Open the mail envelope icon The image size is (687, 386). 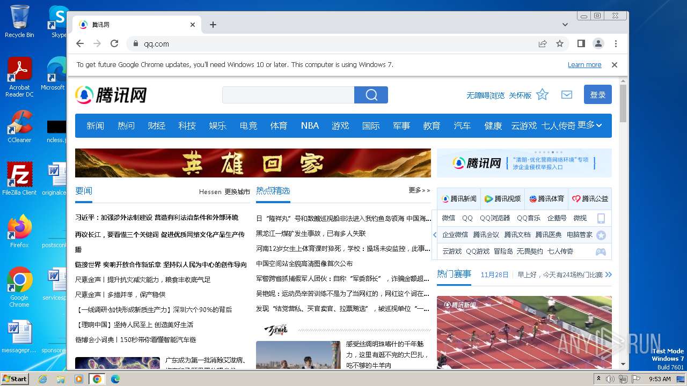pos(567,95)
